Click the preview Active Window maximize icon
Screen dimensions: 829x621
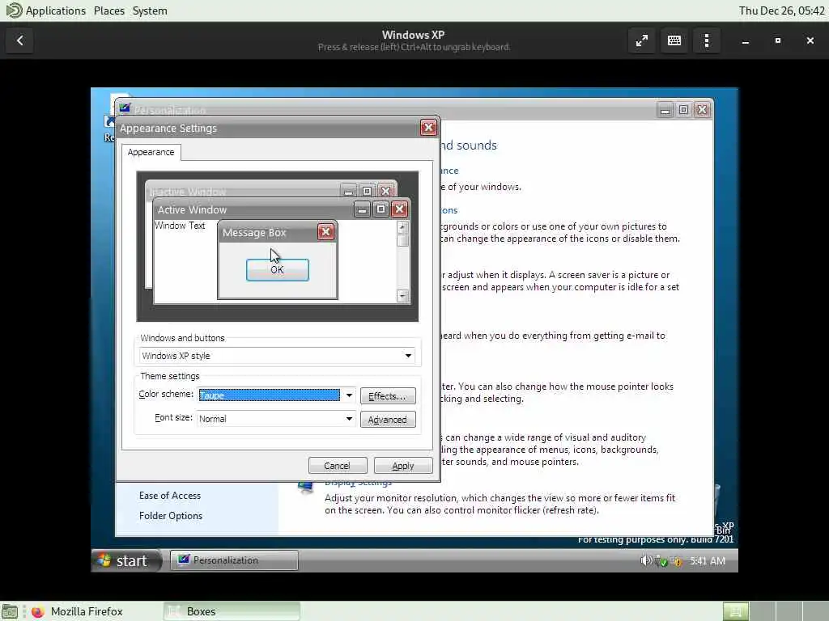(x=380, y=209)
